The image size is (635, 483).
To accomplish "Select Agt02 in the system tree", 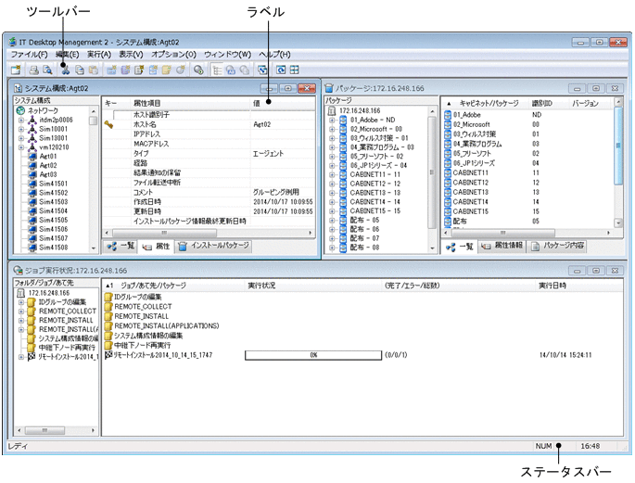I will tap(48, 166).
